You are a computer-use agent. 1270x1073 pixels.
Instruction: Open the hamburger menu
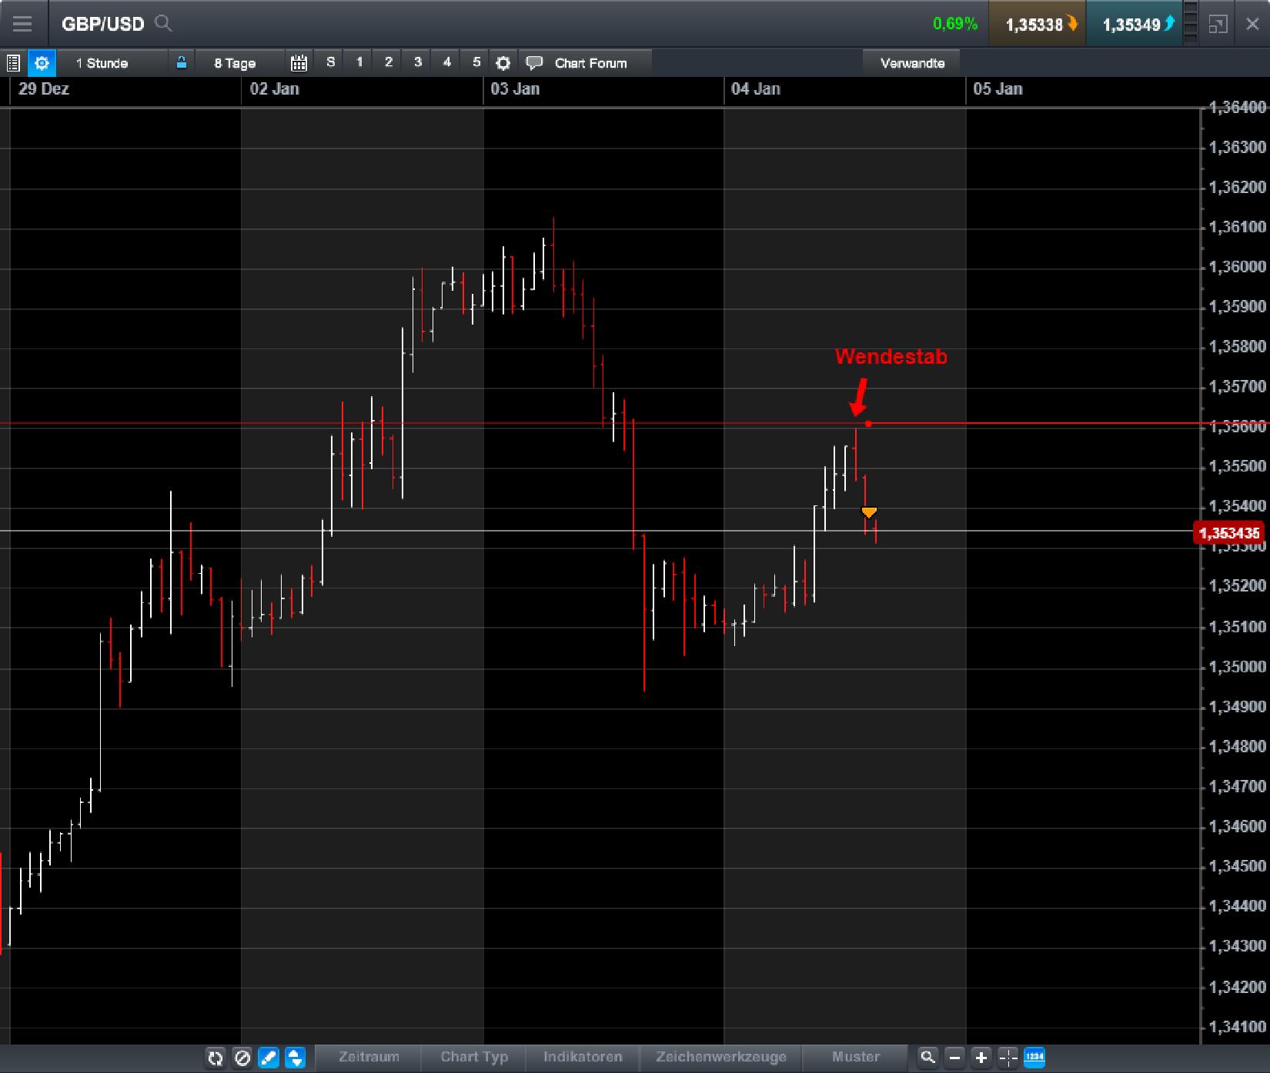tap(22, 24)
